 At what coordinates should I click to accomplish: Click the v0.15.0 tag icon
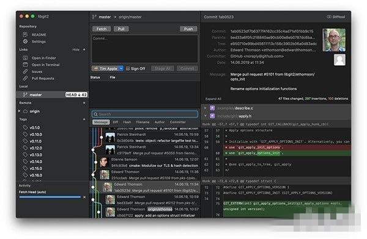pyautogui.click(x=25, y=168)
